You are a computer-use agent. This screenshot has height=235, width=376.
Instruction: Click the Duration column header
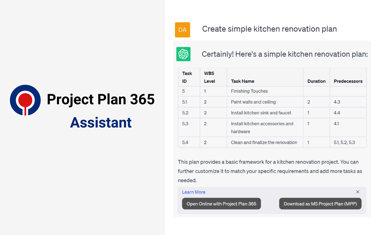(316, 81)
